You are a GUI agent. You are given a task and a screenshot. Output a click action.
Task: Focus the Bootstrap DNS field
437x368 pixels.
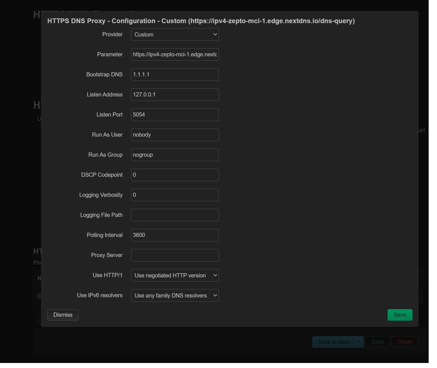[x=175, y=75]
